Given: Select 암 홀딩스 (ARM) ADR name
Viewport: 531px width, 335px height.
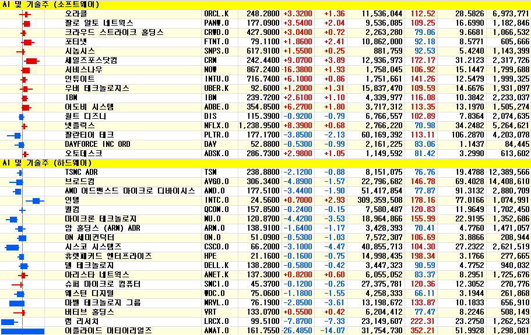Looking at the screenshot, I should (103, 228).
